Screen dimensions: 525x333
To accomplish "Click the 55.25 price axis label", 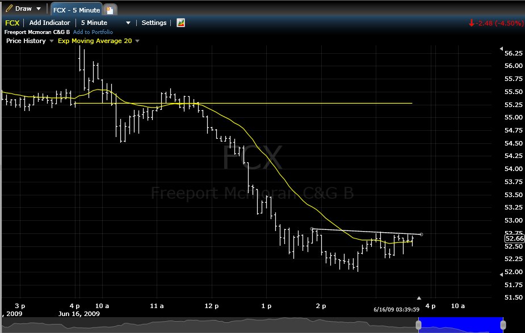I will click(514, 105).
